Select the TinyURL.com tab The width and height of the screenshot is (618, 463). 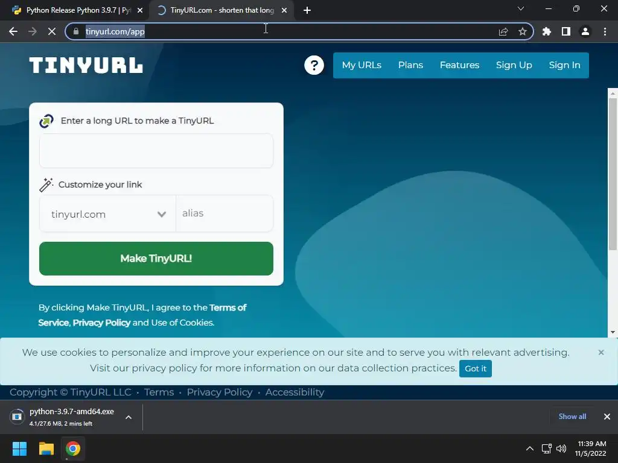222,10
